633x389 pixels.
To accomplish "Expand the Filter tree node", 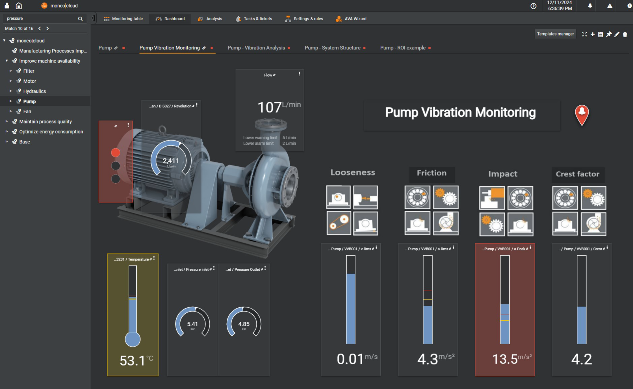I will [10, 71].
